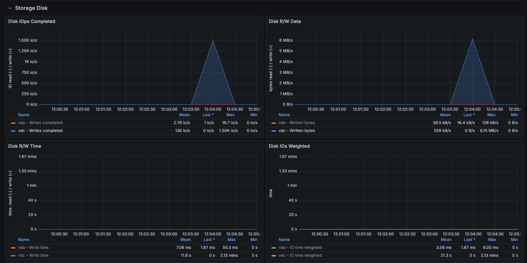Open the Disk R/W Data panel title
Viewport: 527px width, 263px height.
coord(285,21)
